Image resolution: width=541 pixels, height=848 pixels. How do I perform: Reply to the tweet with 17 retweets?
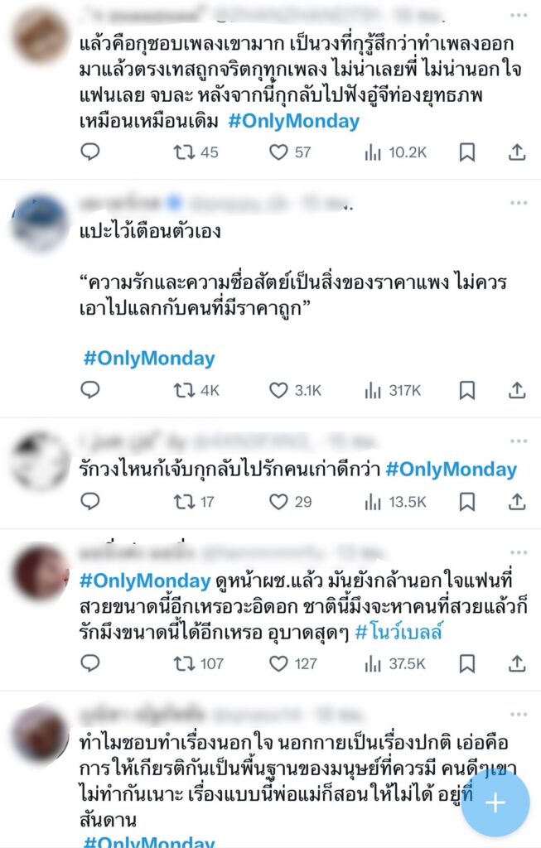click(89, 501)
